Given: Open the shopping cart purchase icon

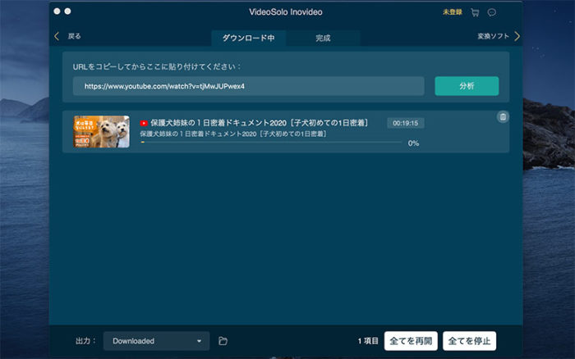Looking at the screenshot, I should [x=475, y=13].
